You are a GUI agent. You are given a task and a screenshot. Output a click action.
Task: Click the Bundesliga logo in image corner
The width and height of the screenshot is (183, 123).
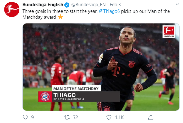169,32
